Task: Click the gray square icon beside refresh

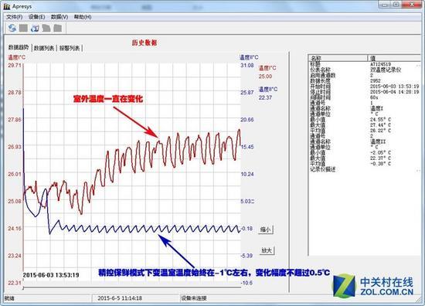Action: coord(23,28)
